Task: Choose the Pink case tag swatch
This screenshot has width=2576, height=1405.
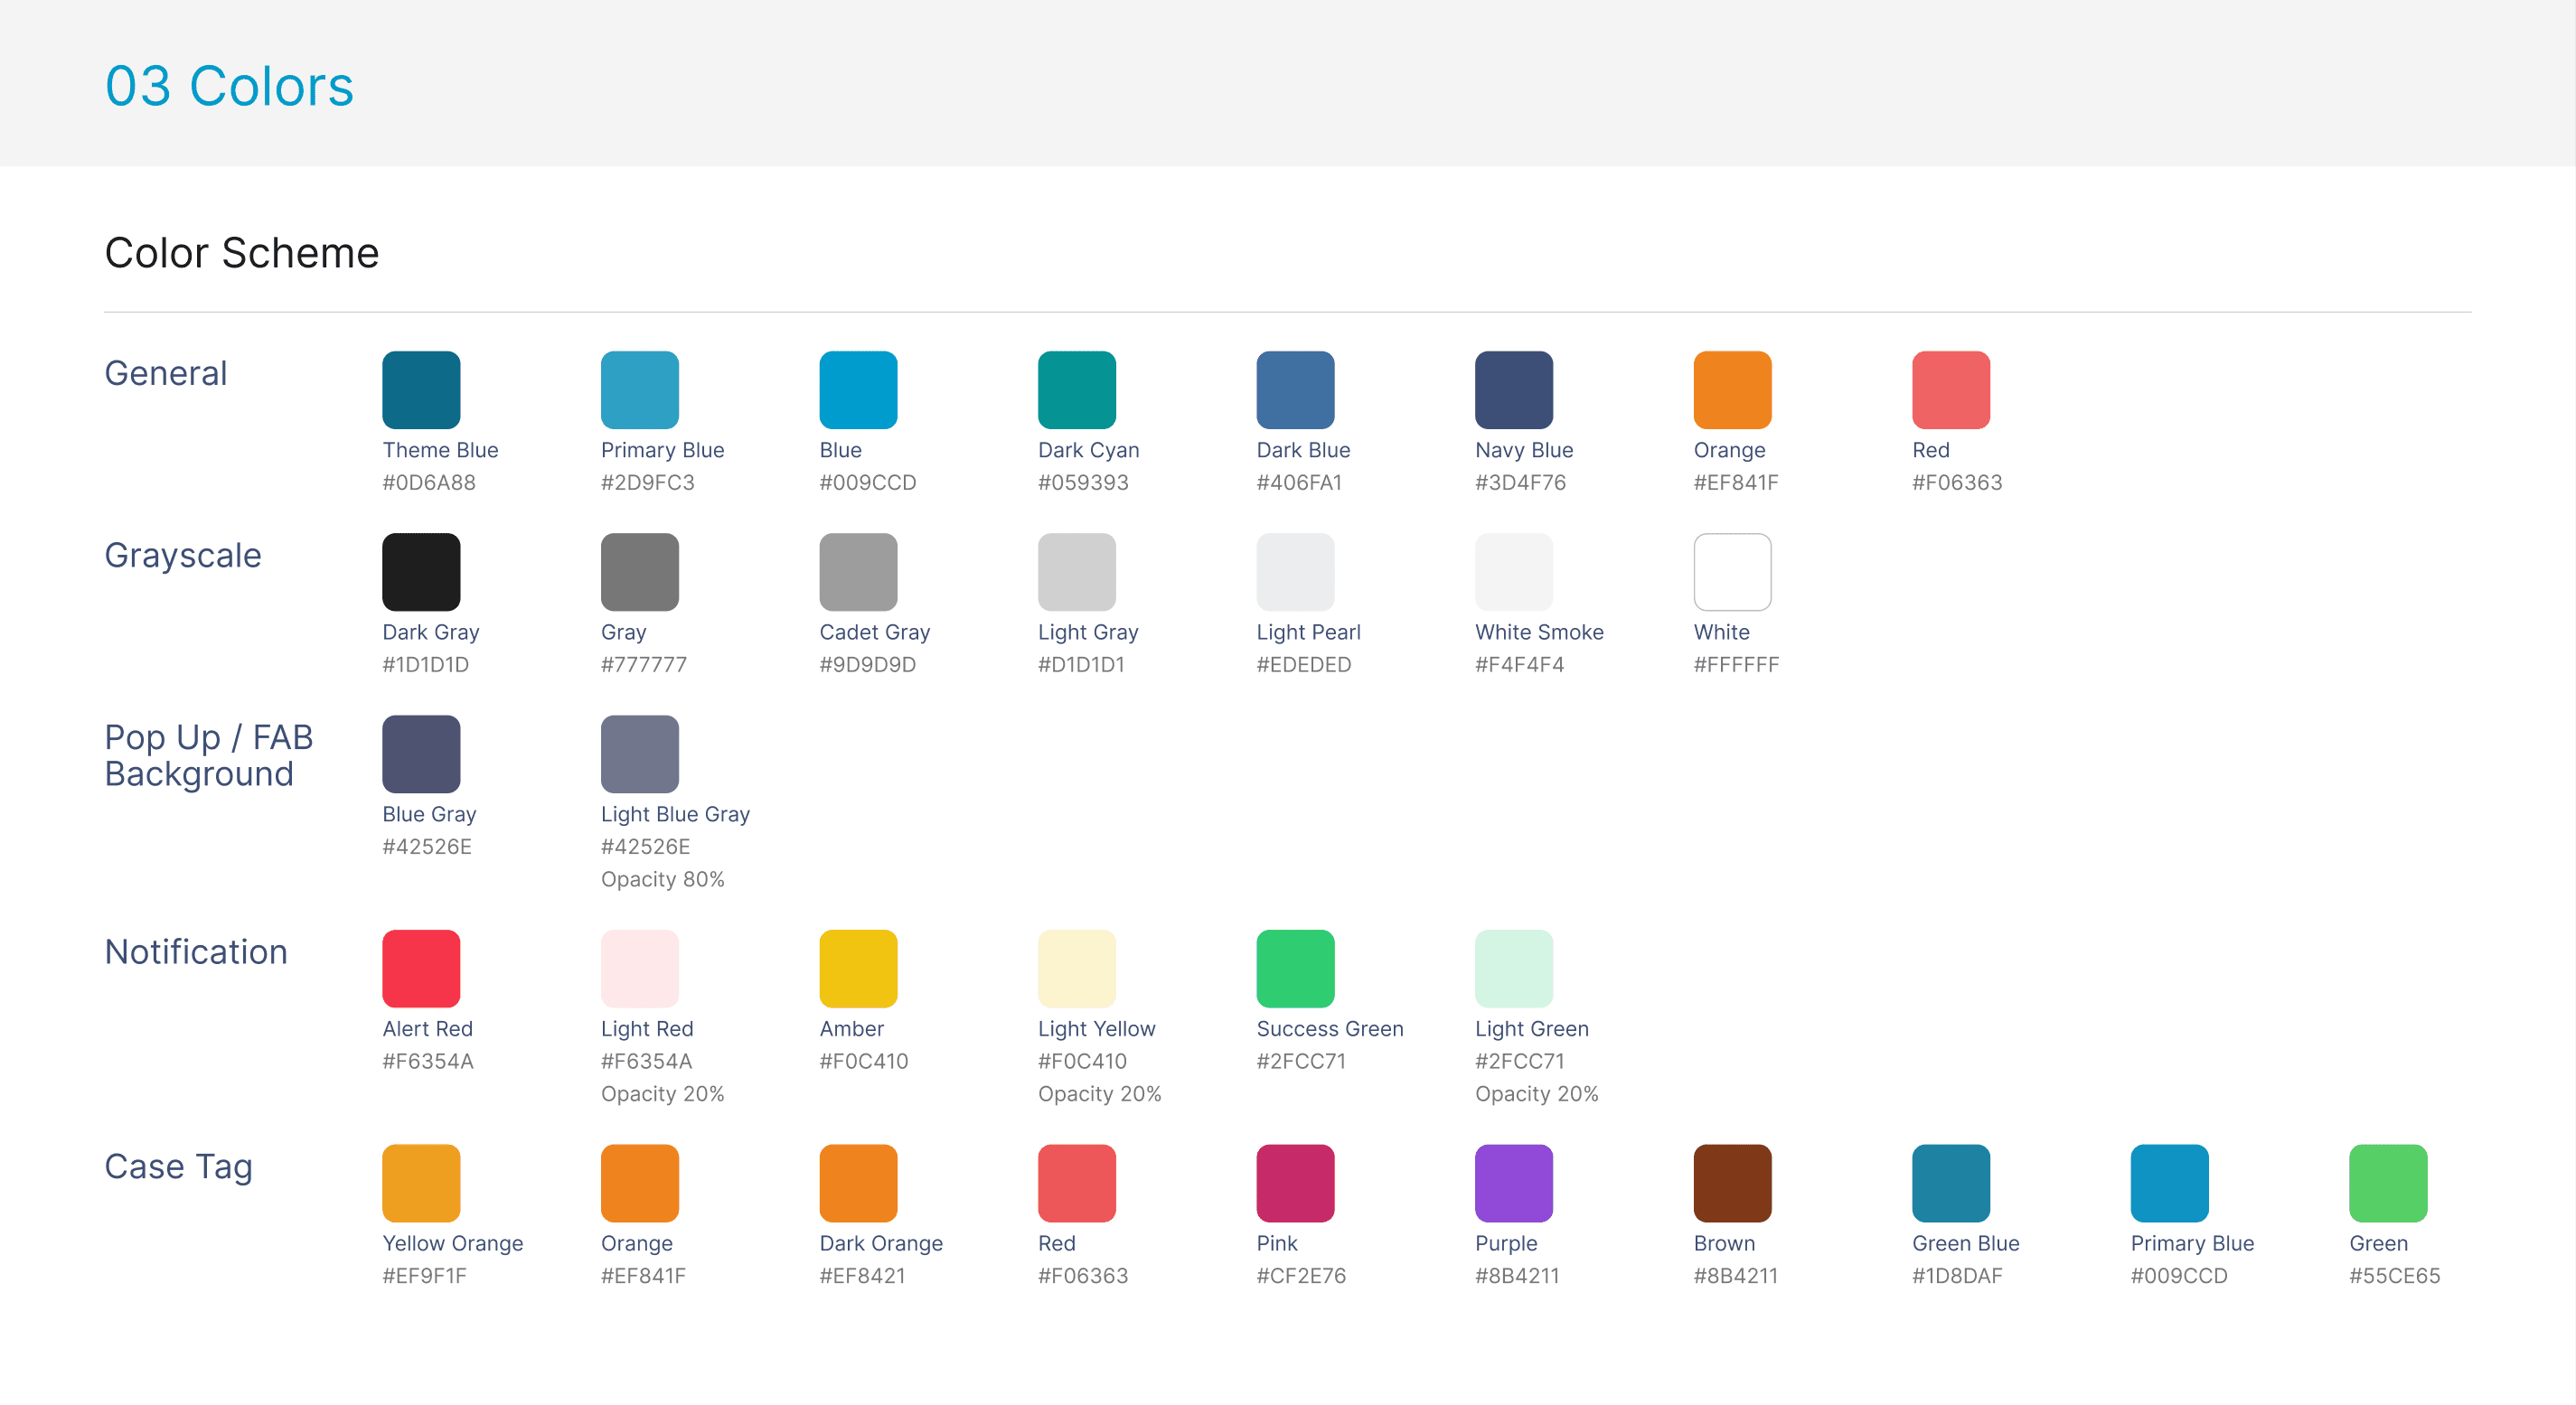Action: tap(1295, 1183)
